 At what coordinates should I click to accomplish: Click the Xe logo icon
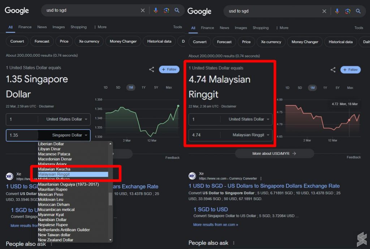coord(192,176)
